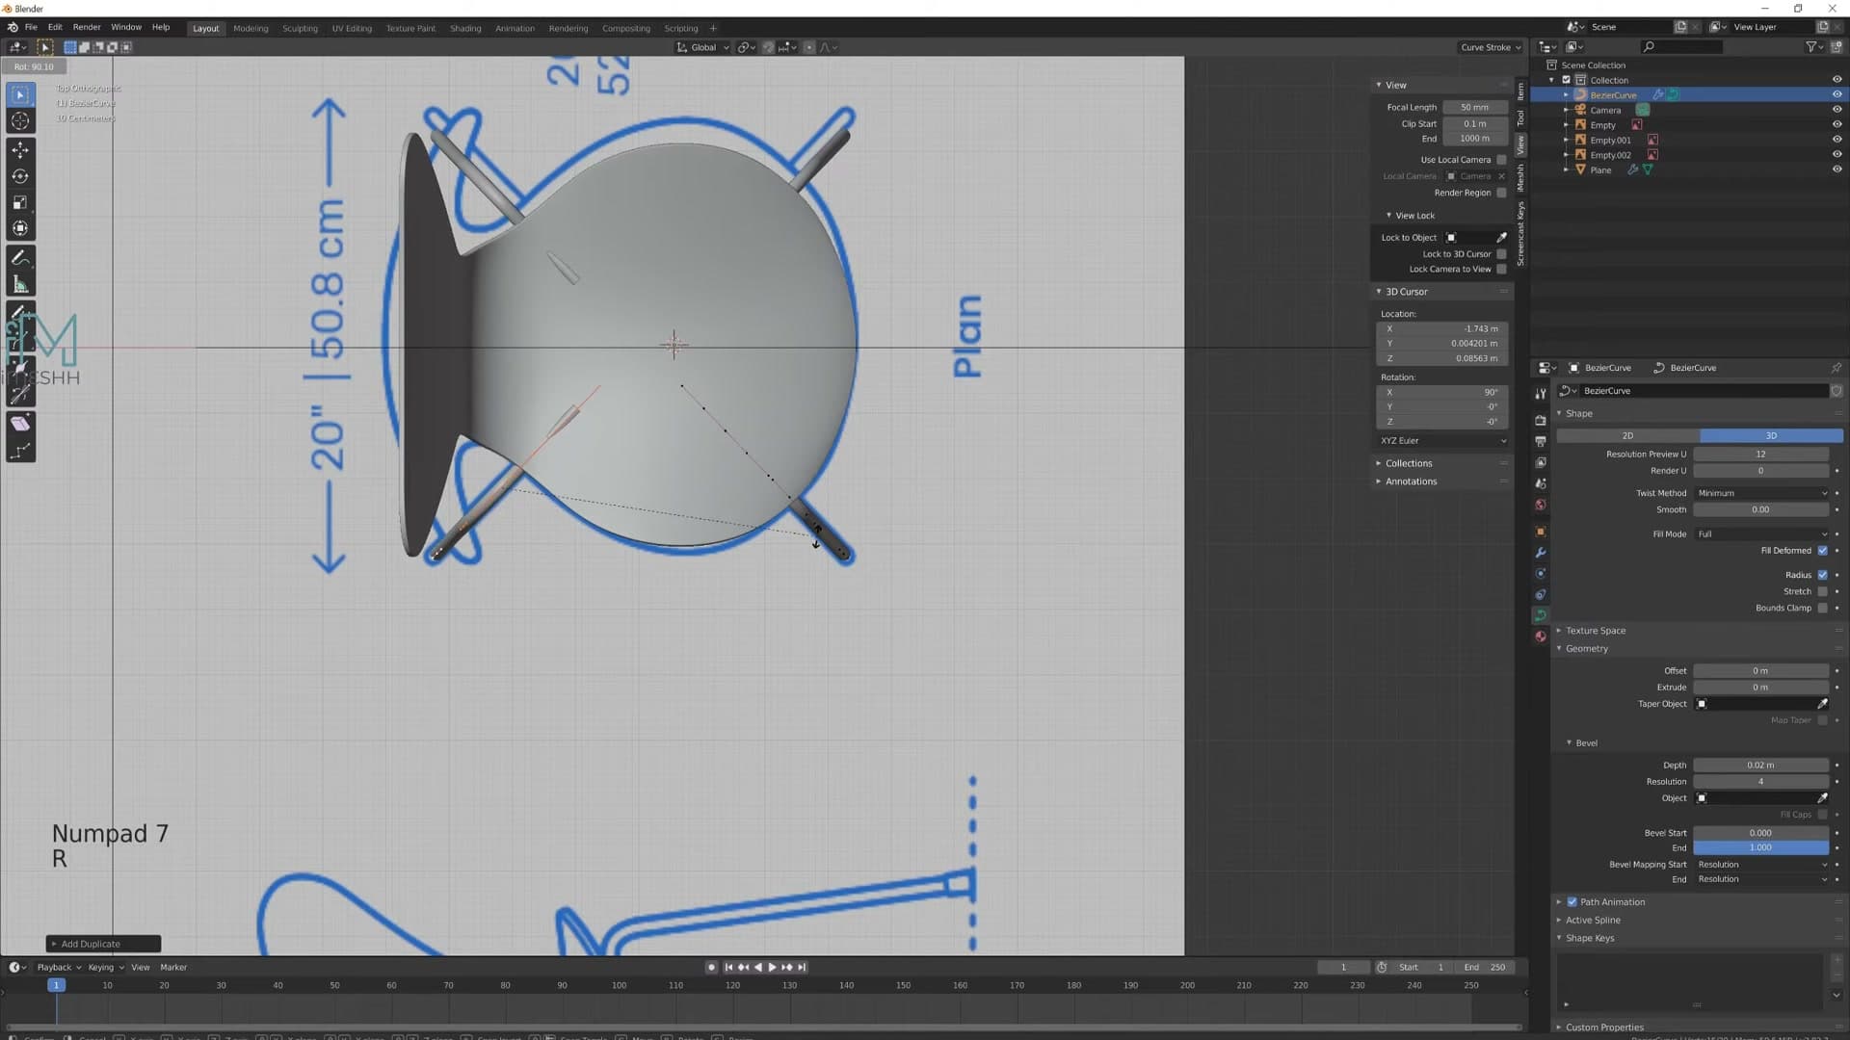Jump to the timeline end frame
The image size is (1850, 1040).
click(x=802, y=967)
